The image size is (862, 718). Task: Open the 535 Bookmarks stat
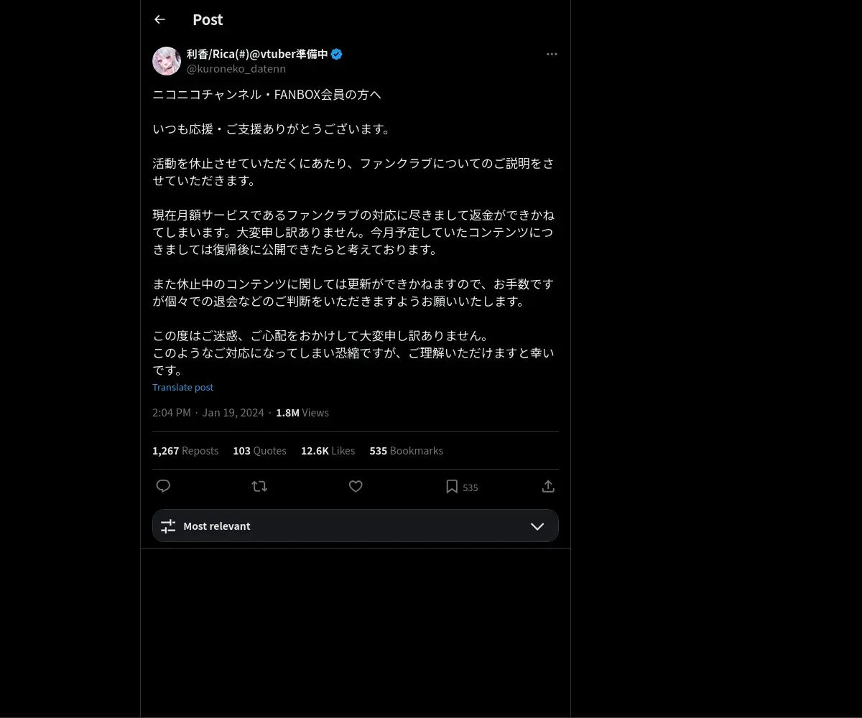406,451
